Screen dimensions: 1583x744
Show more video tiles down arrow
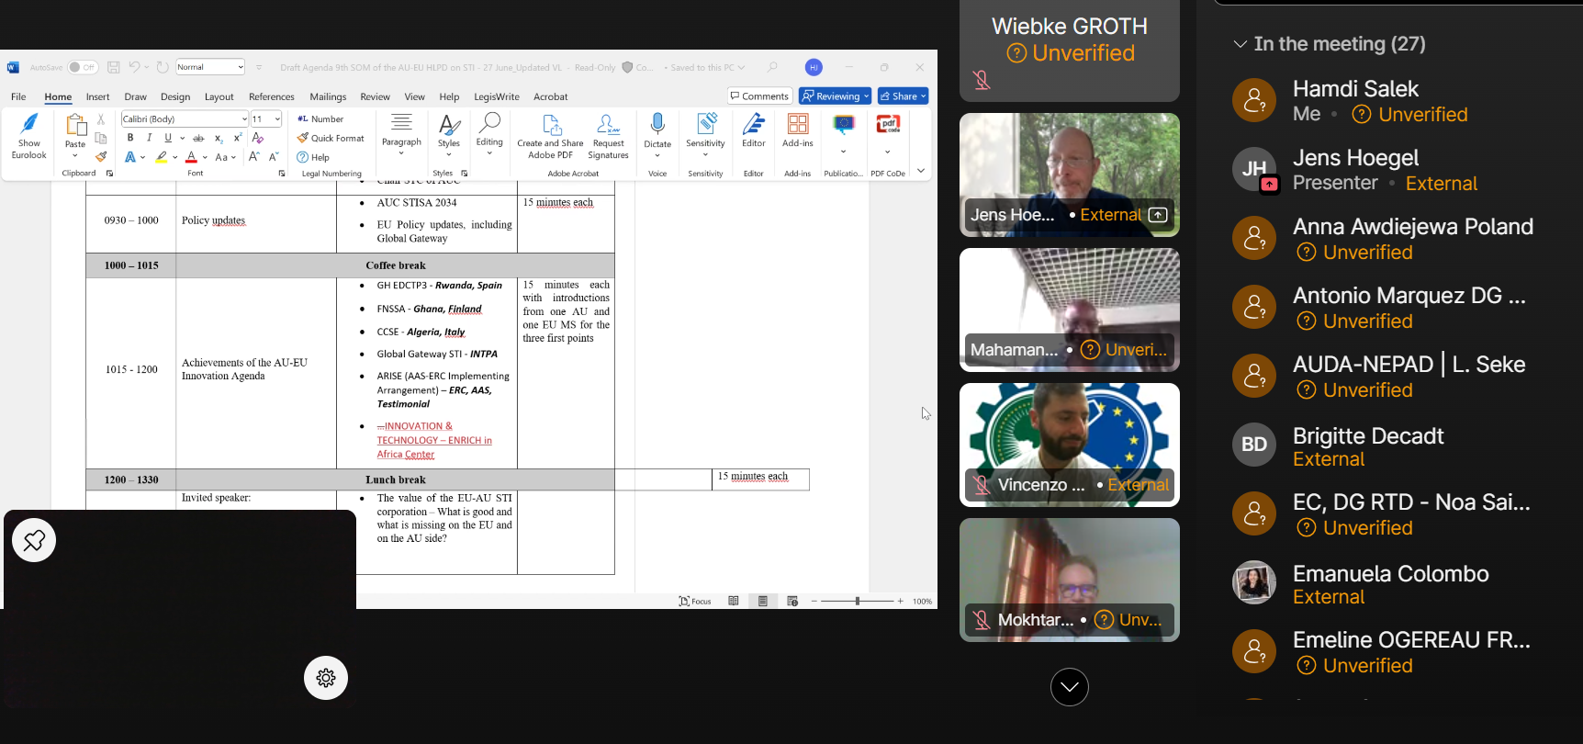1070,687
